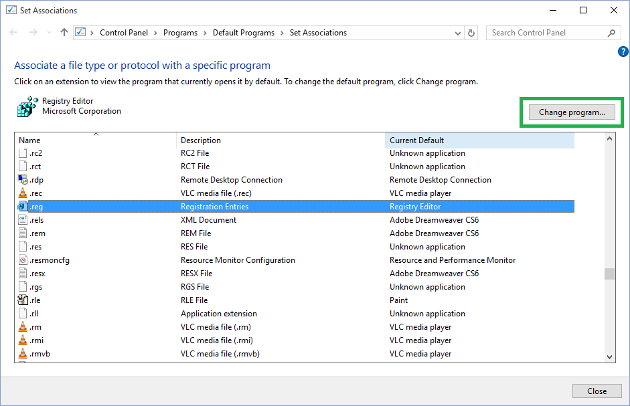Click VLC media file (.rmvb) description
The width and height of the screenshot is (630, 406).
(x=220, y=354)
